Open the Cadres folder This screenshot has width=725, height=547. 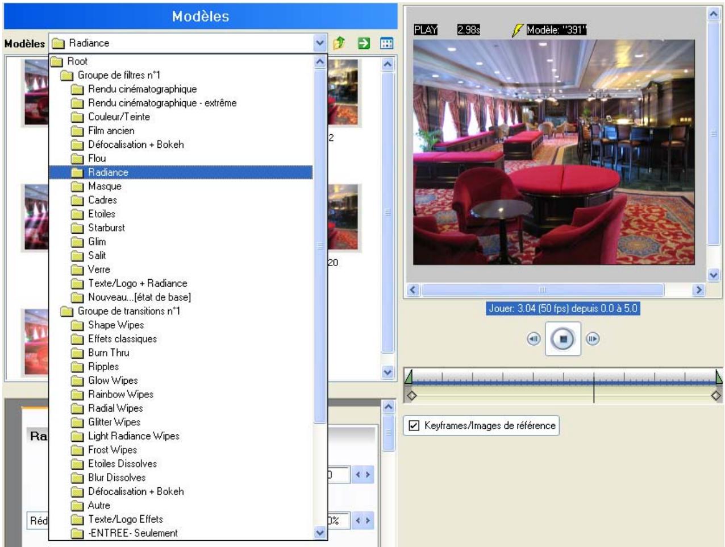coord(94,200)
